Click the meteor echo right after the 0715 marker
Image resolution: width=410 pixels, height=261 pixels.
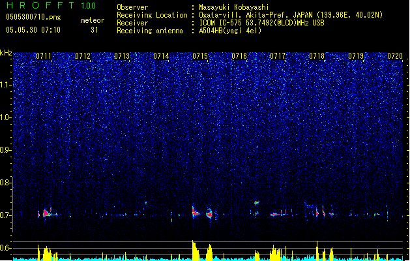[209, 214]
